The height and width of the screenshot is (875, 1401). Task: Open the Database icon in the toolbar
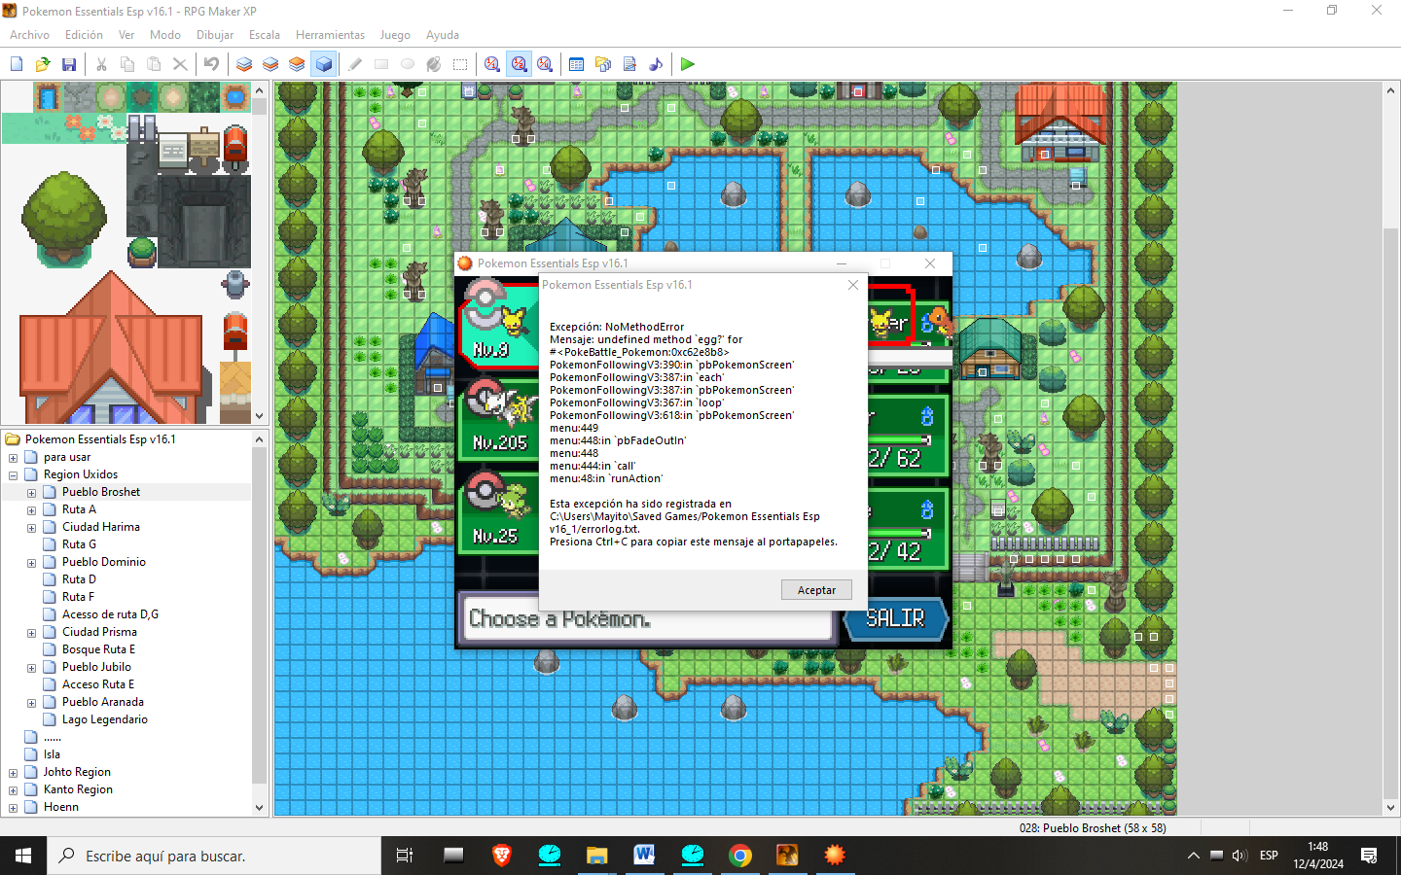point(576,64)
